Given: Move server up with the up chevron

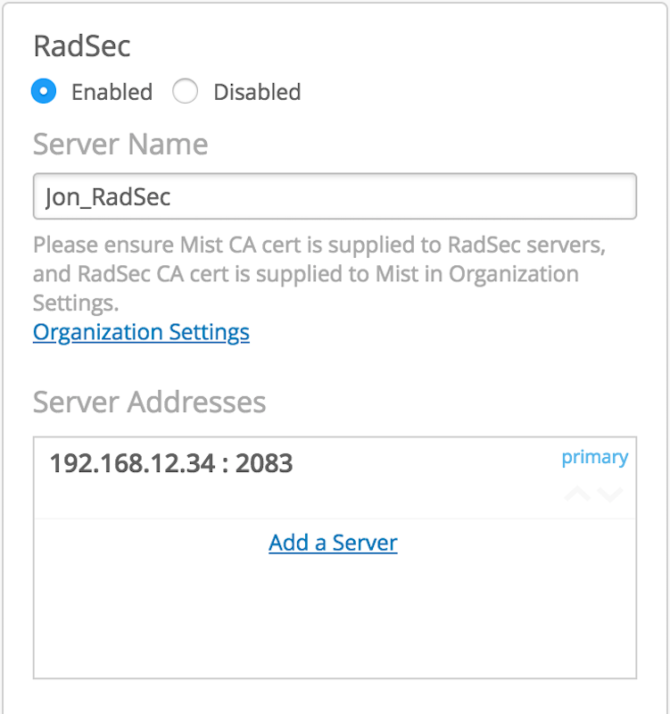Looking at the screenshot, I should 578,494.
